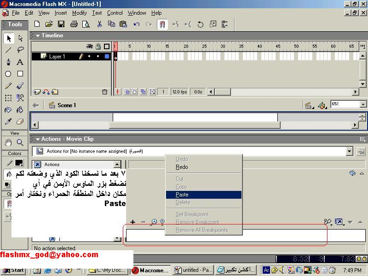Click the New document toolbar icon
This screenshot has width=368, height=276.
point(37,24)
